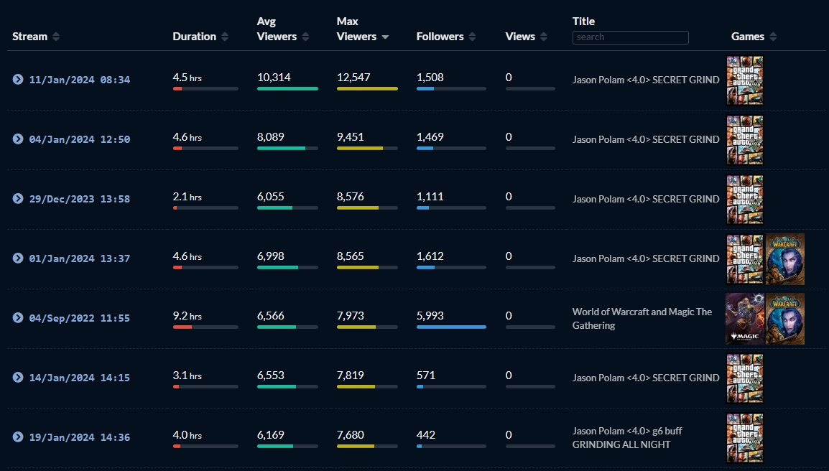
Task: Open the 19/Jan/2024 14:36 stream link
Action: (79, 438)
